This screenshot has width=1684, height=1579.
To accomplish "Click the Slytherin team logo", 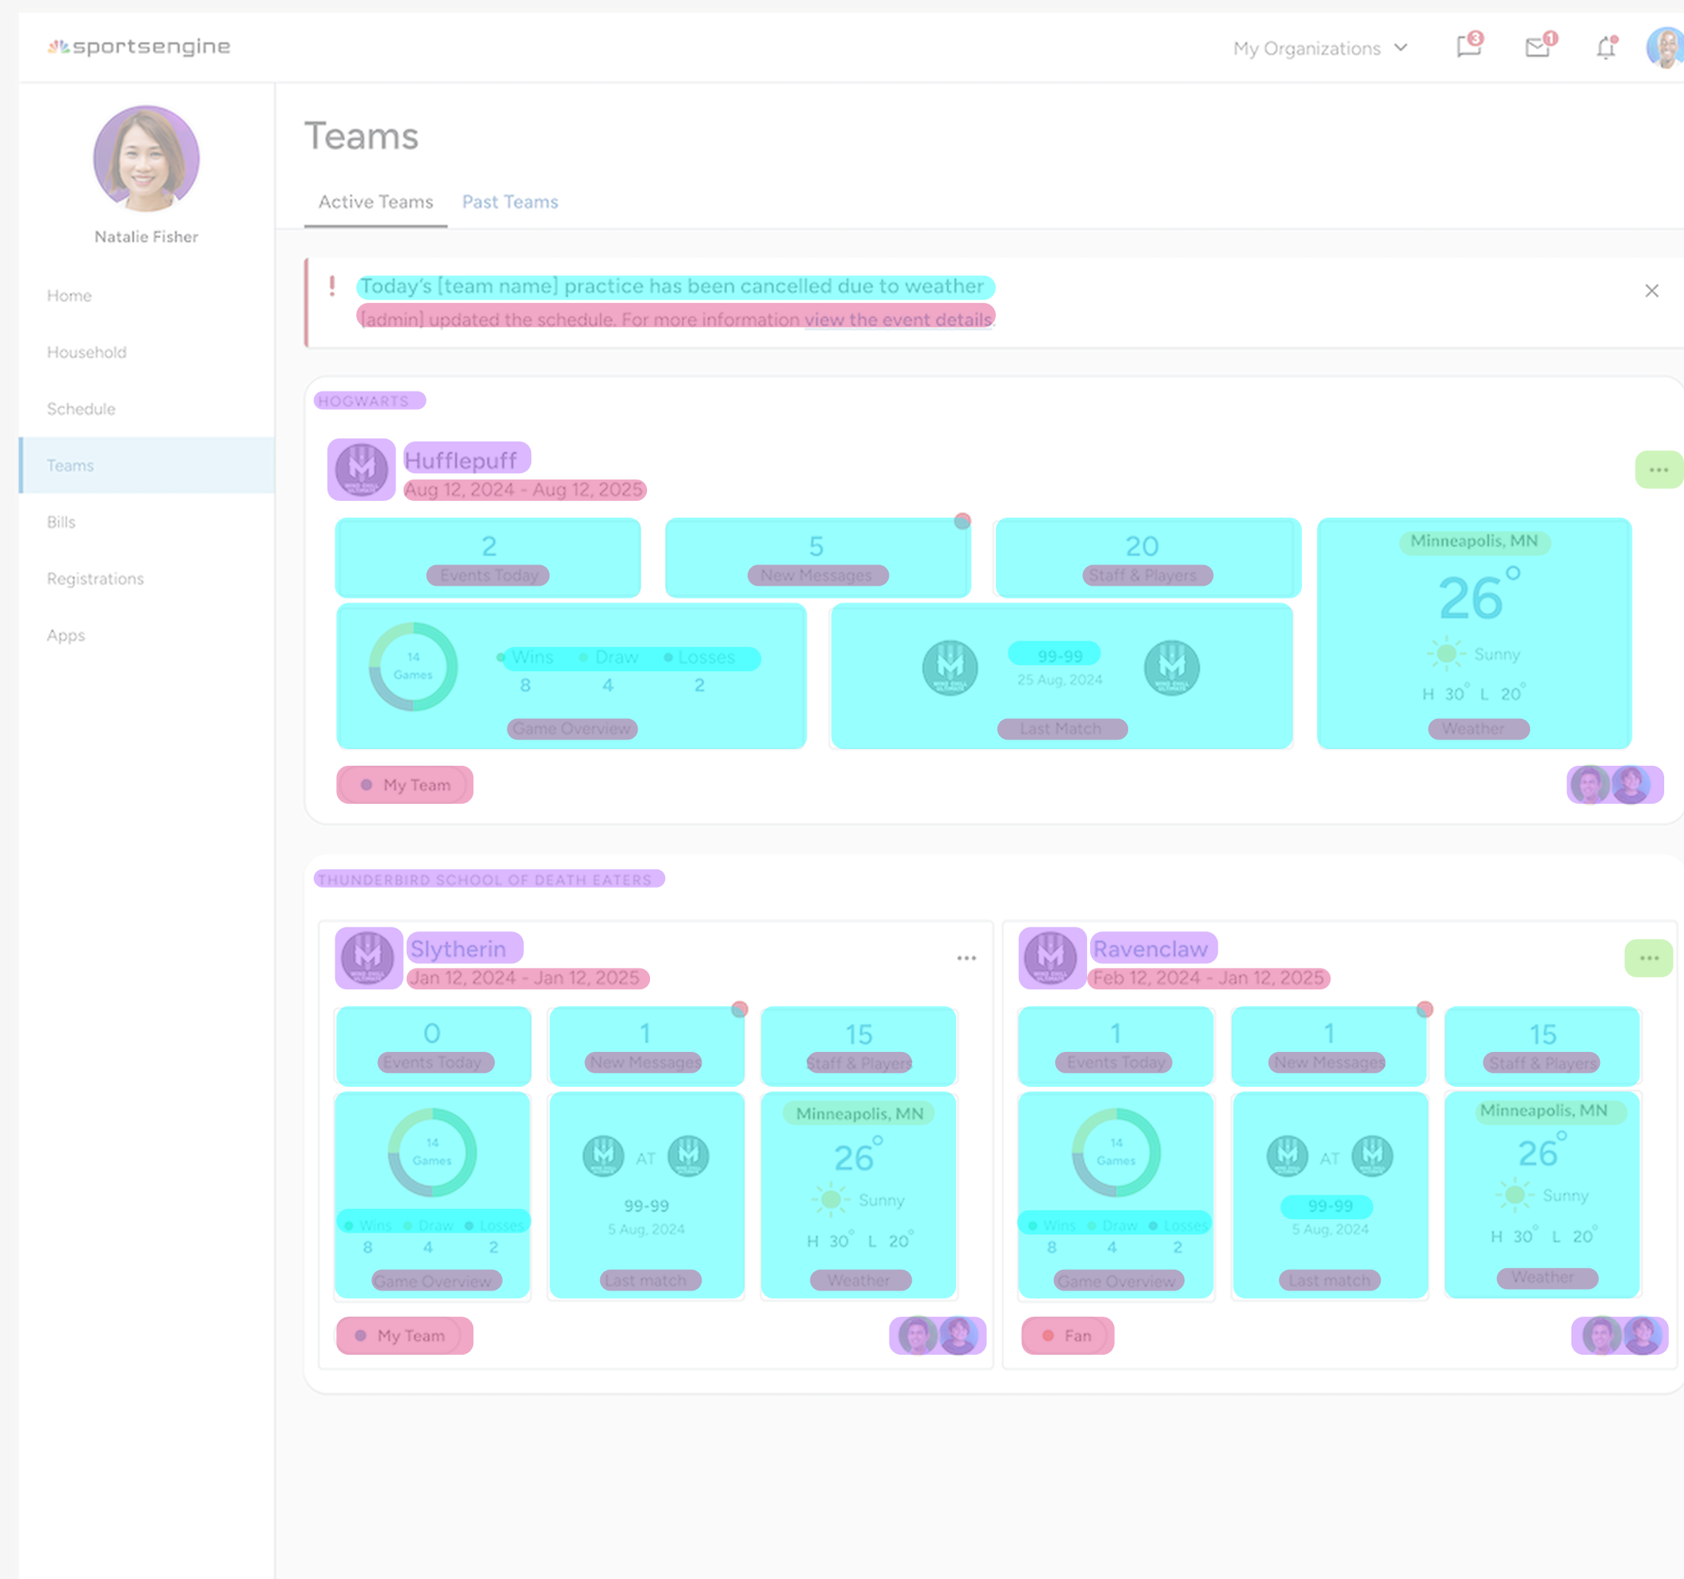I will pos(368,958).
